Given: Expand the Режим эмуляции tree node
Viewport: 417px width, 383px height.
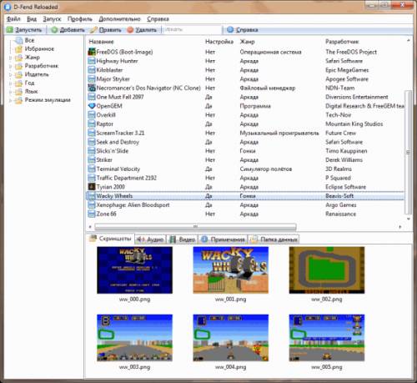Looking at the screenshot, I should (x=11, y=100).
